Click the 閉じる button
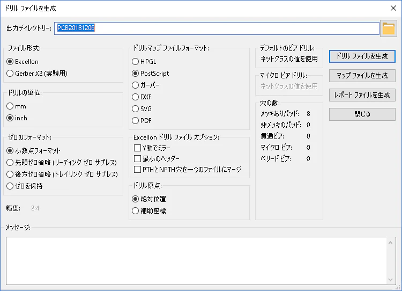The image size is (402, 291). click(362, 114)
